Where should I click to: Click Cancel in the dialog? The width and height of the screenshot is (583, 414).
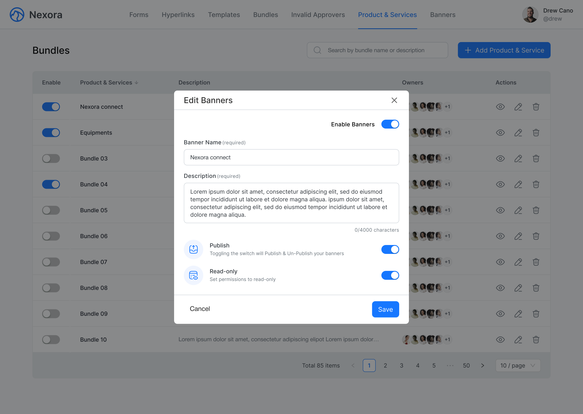[200, 309]
